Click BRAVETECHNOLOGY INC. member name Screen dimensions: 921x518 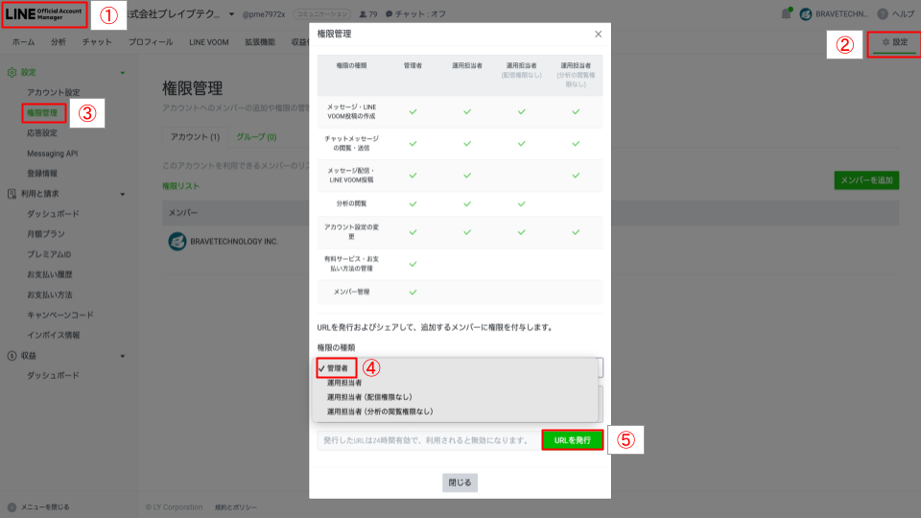pos(234,242)
